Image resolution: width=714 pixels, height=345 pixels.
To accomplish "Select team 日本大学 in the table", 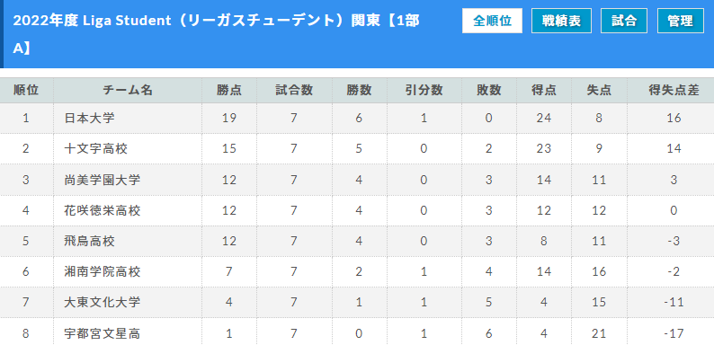I will click(89, 119).
